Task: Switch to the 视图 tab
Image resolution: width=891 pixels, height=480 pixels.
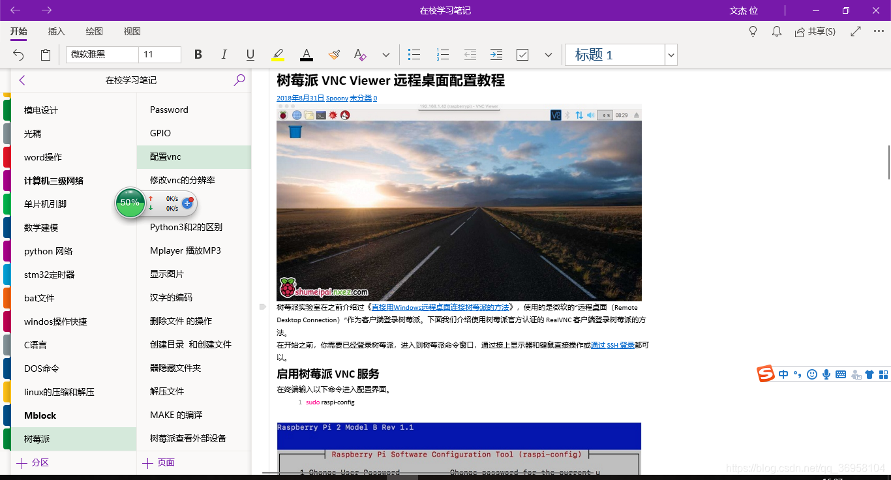Action: coord(132,31)
